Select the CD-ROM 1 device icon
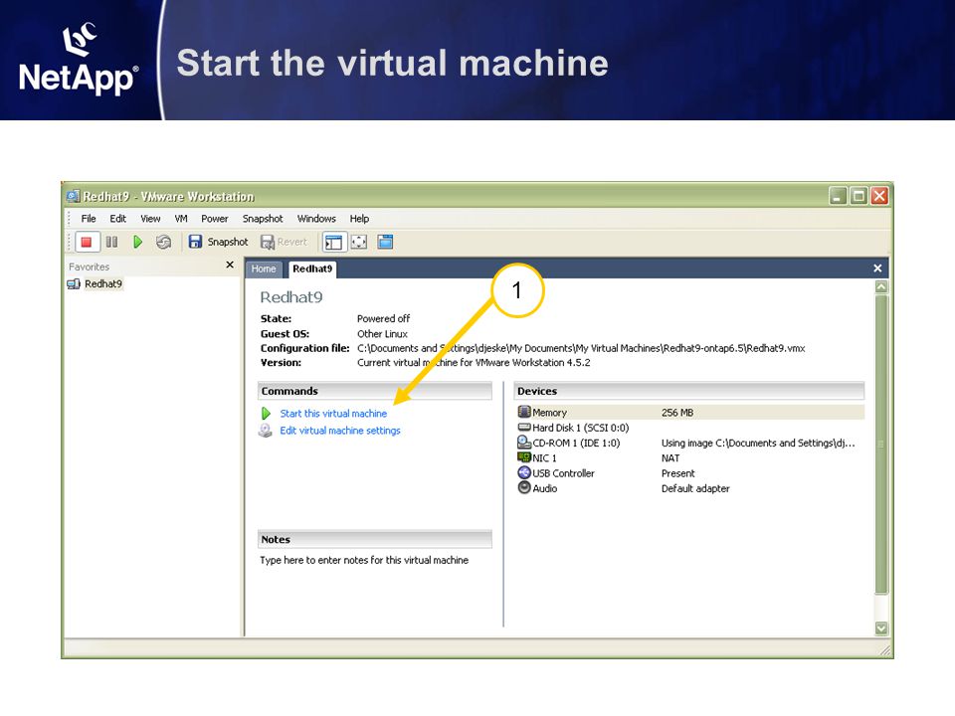955x716 pixels. [524, 443]
